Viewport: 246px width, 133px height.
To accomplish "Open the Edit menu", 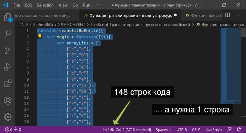I will pyautogui.click(x=29, y=5).
